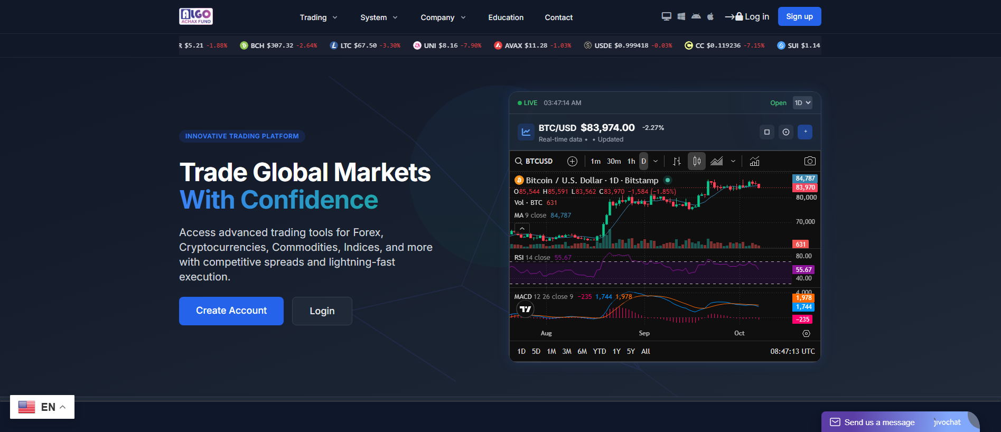Viewport: 1001px width, 432px height.
Task: Set chart range to YTD
Action: [x=600, y=351]
